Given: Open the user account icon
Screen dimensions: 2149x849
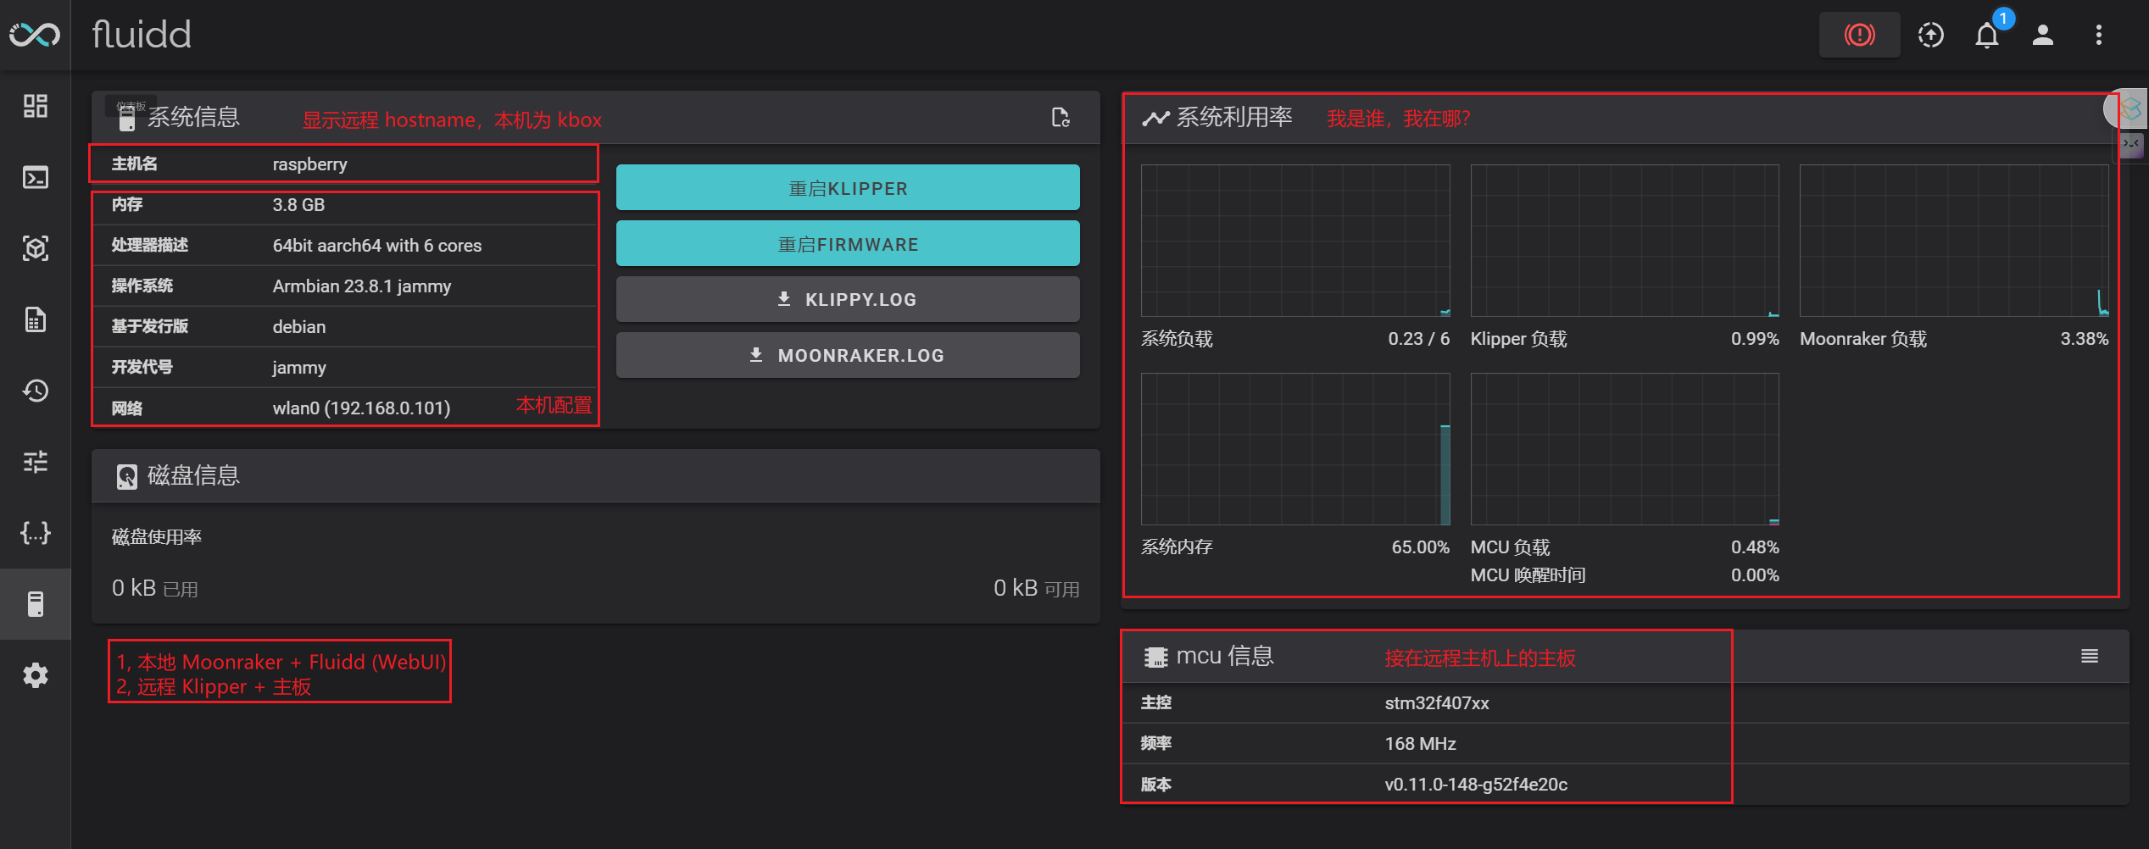Looking at the screenshot, I should click(2043, 35).
